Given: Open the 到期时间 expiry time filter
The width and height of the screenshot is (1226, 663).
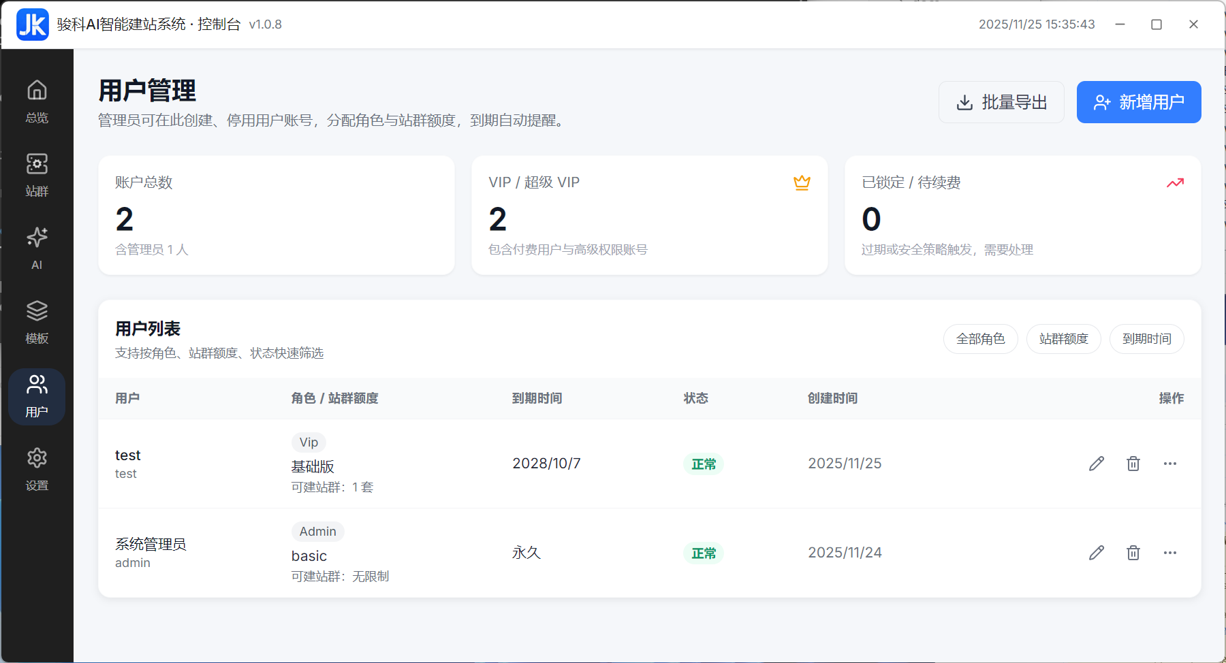Looking at the screenshot, I should (x=1146, y=338).
